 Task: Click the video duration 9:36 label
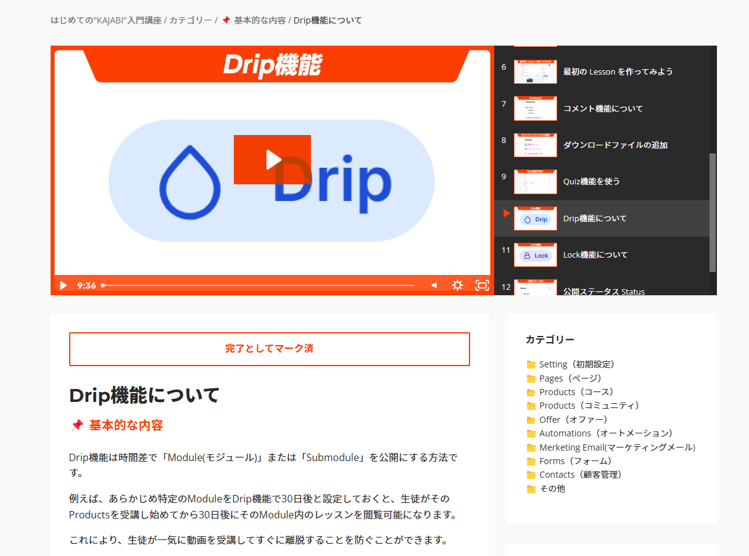pyautogui.click(x=86, y=285)
